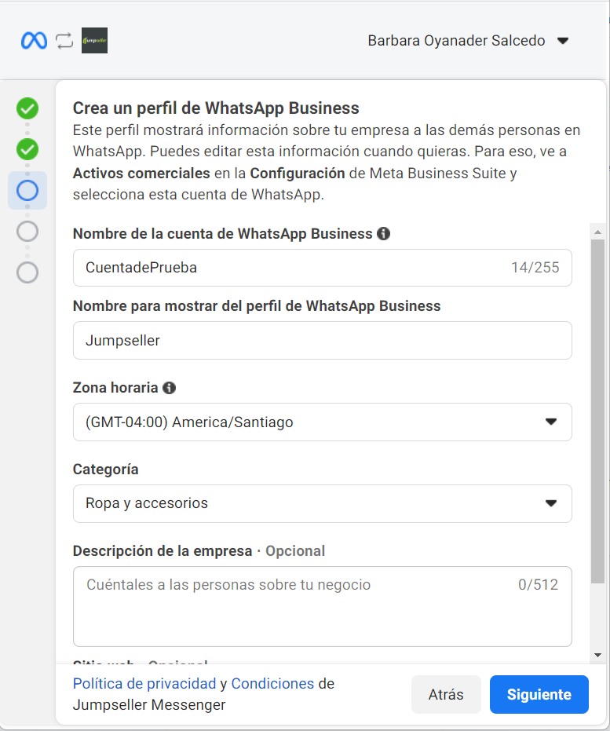Click the Jumpseller logo thumbnail
Screen dimensions: 610x731
coord(94,41)
